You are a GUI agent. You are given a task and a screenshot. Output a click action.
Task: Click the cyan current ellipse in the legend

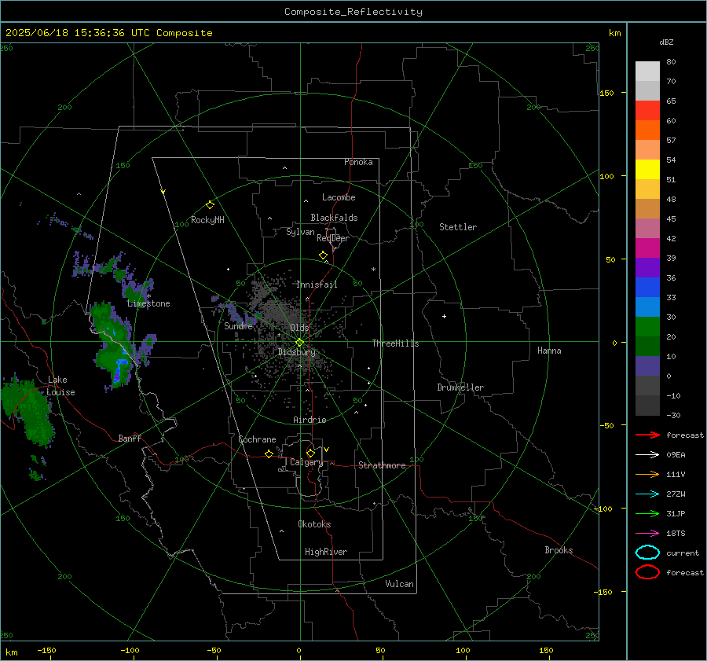[647, 553]
